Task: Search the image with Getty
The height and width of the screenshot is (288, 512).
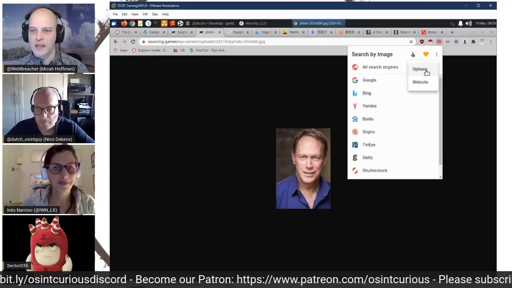Action: click(394, 158)
